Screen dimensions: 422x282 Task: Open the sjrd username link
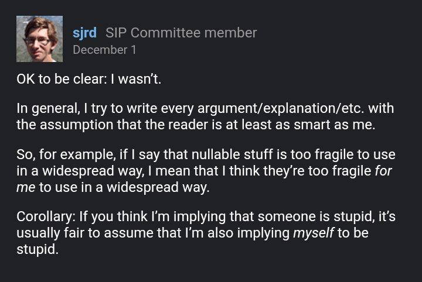point(84,33)
